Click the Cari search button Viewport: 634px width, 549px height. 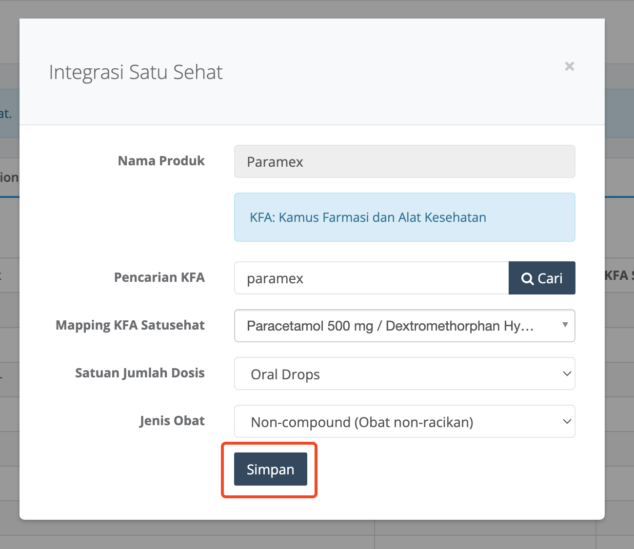coord(542,278)
